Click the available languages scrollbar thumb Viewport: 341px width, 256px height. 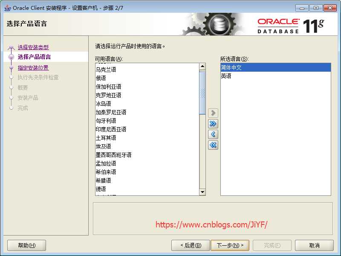coord(202,93)
